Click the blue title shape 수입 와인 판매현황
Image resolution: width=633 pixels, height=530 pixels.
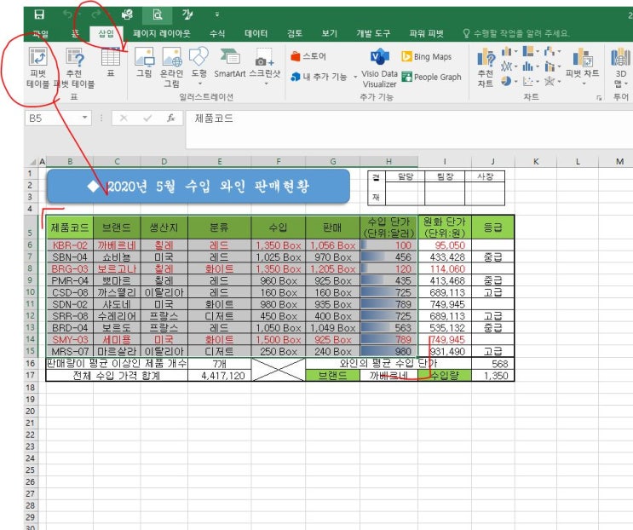tap(199, 186)
